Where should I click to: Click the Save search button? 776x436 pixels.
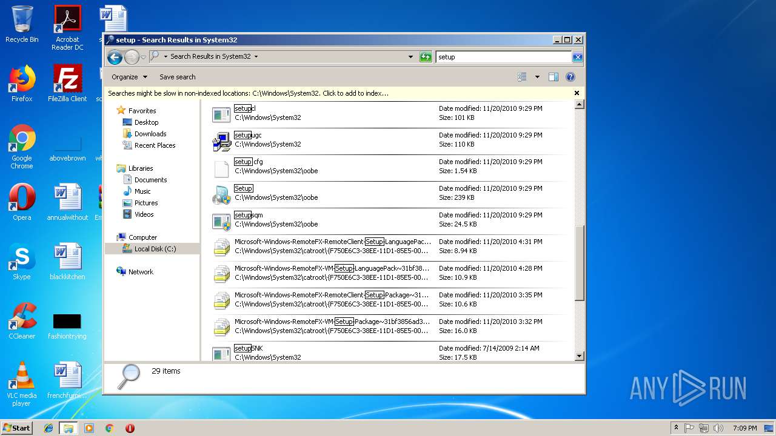click(x=177, y=77)
